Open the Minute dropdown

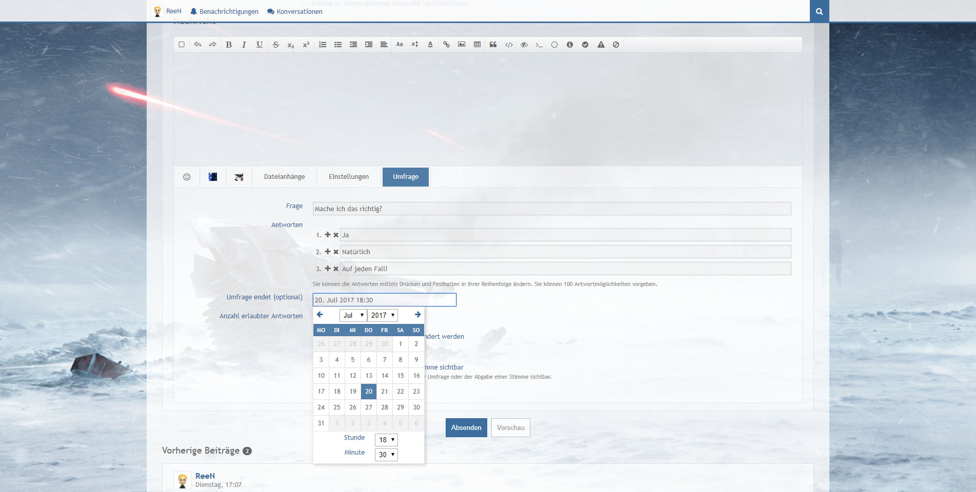click(x=386, y=455)
